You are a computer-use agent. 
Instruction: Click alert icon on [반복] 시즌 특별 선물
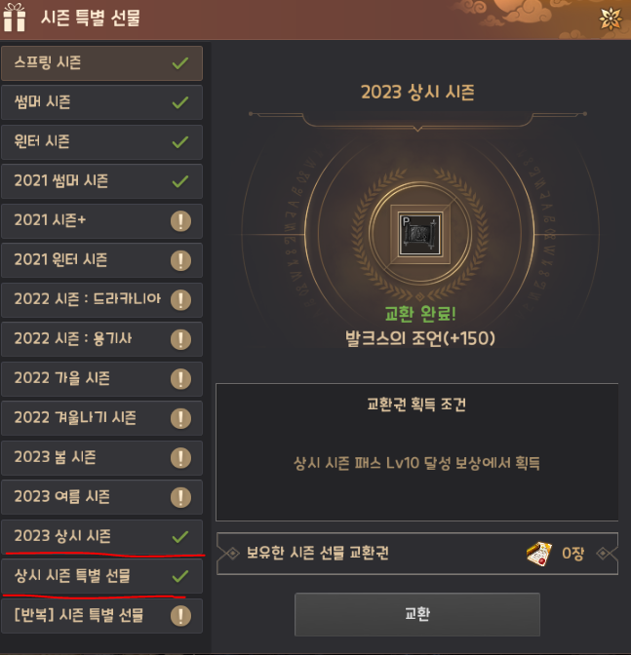pos(181,616)
